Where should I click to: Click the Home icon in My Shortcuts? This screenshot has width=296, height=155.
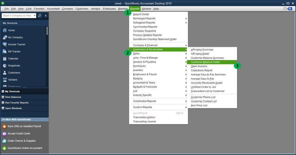pyautogui.click(x=5, y=30)
